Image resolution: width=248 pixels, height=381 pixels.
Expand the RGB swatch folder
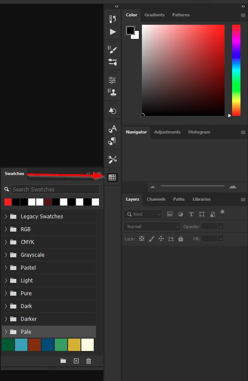coord(6,229)
